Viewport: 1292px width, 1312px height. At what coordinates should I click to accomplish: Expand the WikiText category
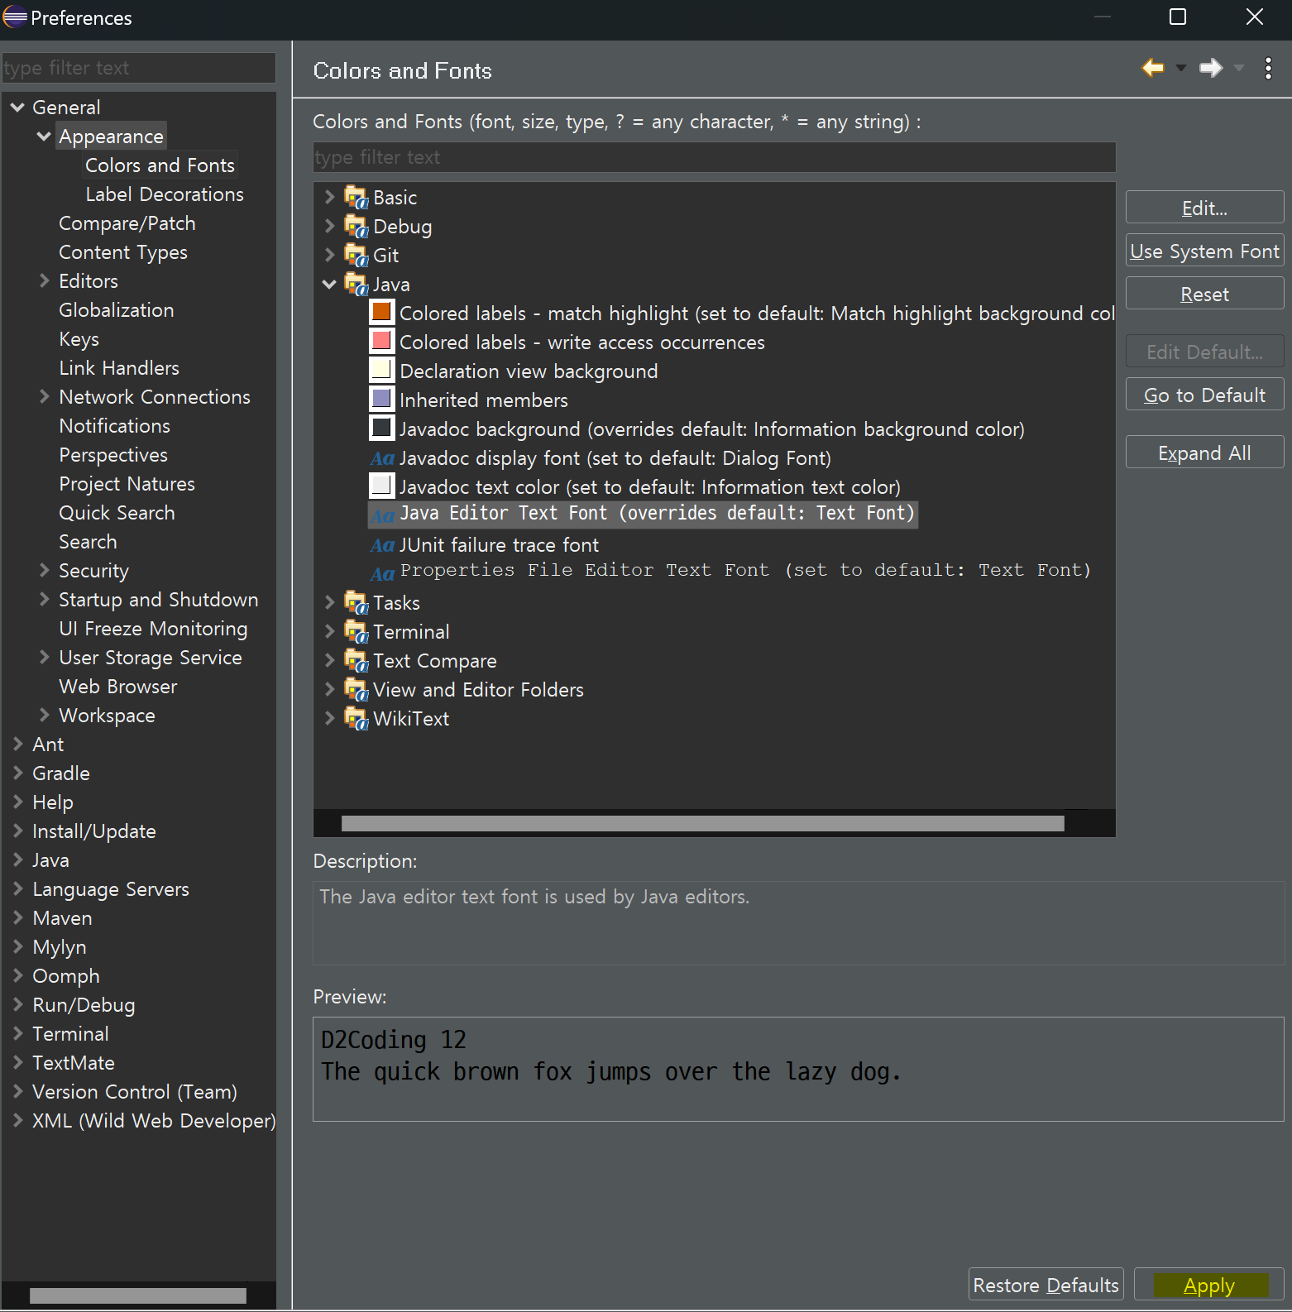(x=329, y=718)
